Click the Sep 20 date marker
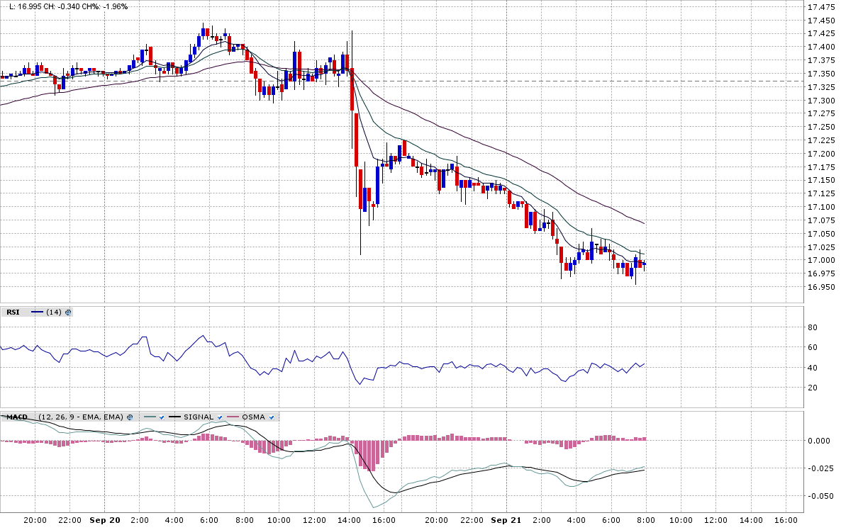The width and height of the screenshot is (841, 530). point(104,520)
